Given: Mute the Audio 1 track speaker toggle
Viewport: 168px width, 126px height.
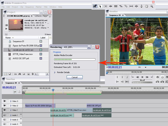Looking at the screenshot, I should coord(5,115).
